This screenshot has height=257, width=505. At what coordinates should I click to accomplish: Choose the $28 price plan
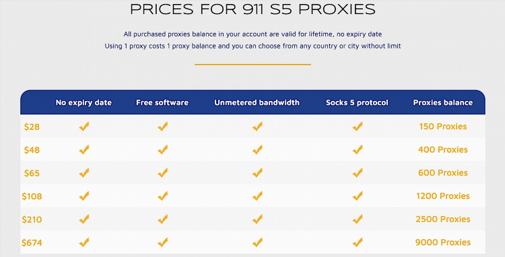pyautogui.click(x=32, y=126)
